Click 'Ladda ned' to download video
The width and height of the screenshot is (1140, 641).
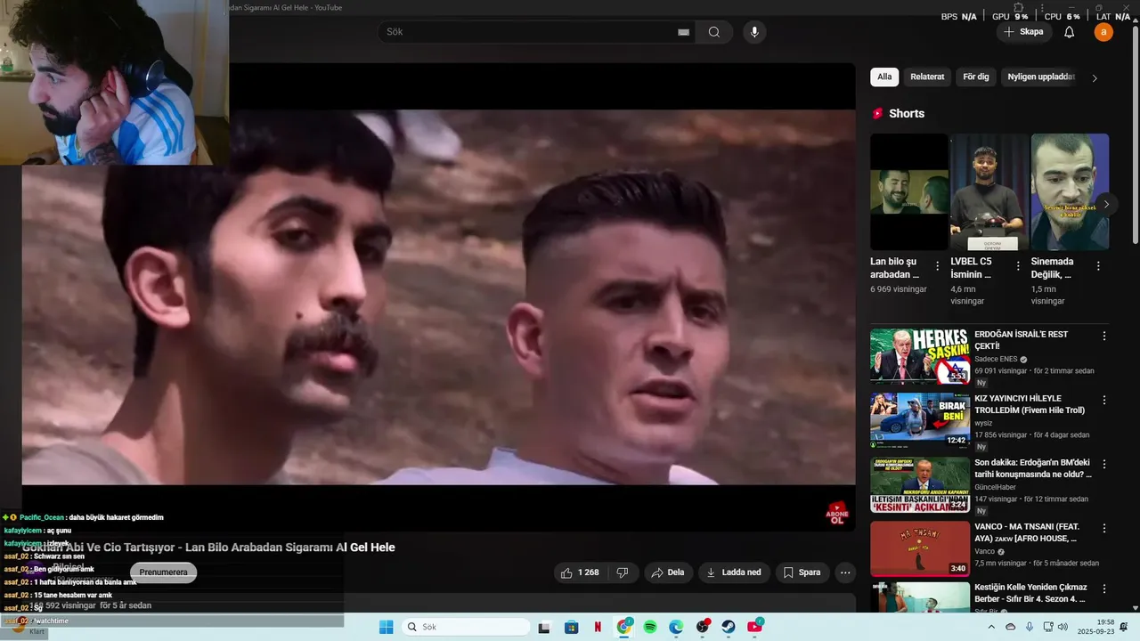733,572
